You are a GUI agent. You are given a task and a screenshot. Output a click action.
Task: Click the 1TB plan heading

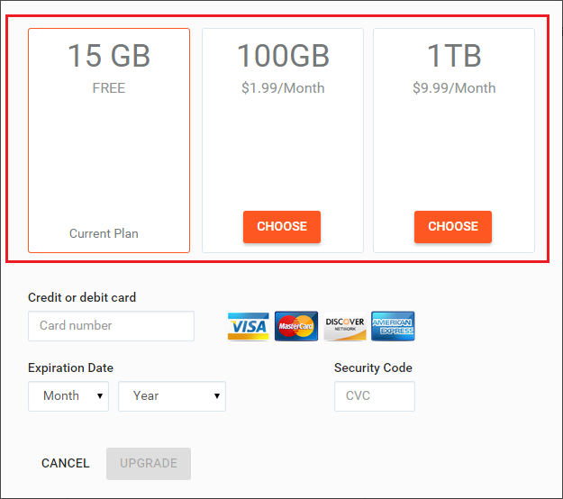click(454, 57)
